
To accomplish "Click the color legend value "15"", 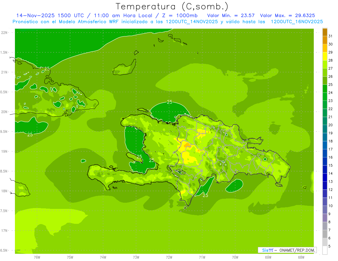I will click(330, 165).
